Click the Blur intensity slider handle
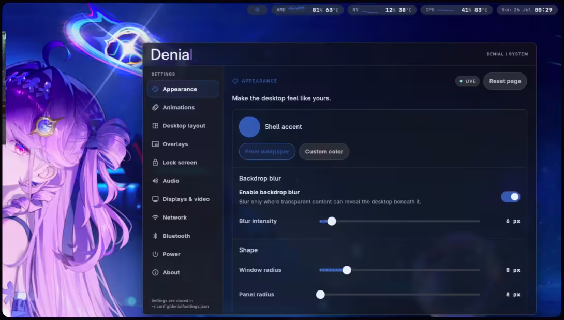 pyautogui.click(x=332, y=221)
